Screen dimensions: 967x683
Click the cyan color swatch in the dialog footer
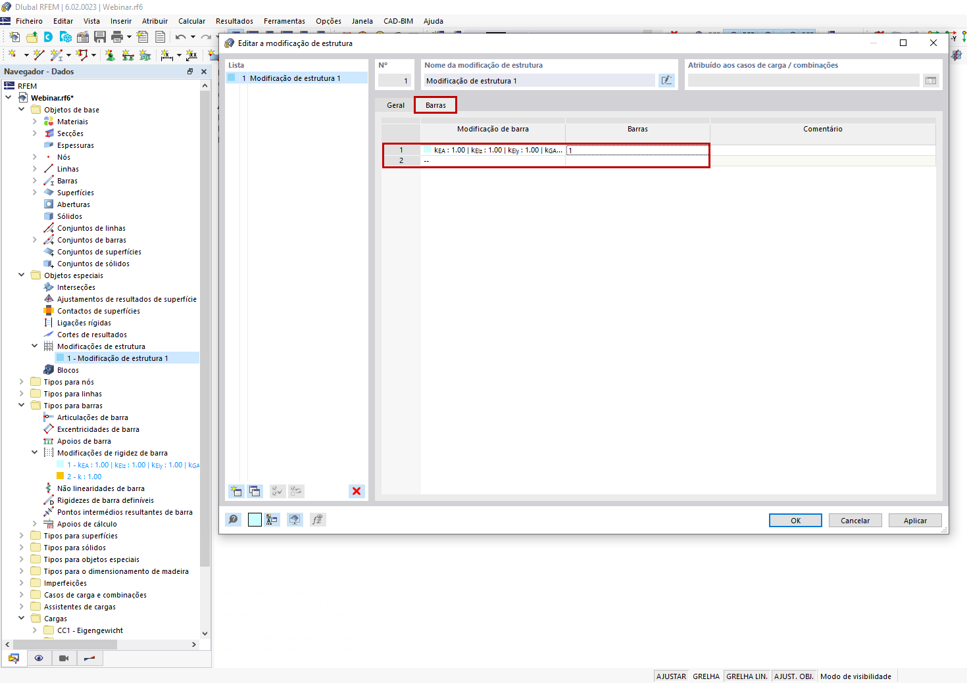(254, 519)
